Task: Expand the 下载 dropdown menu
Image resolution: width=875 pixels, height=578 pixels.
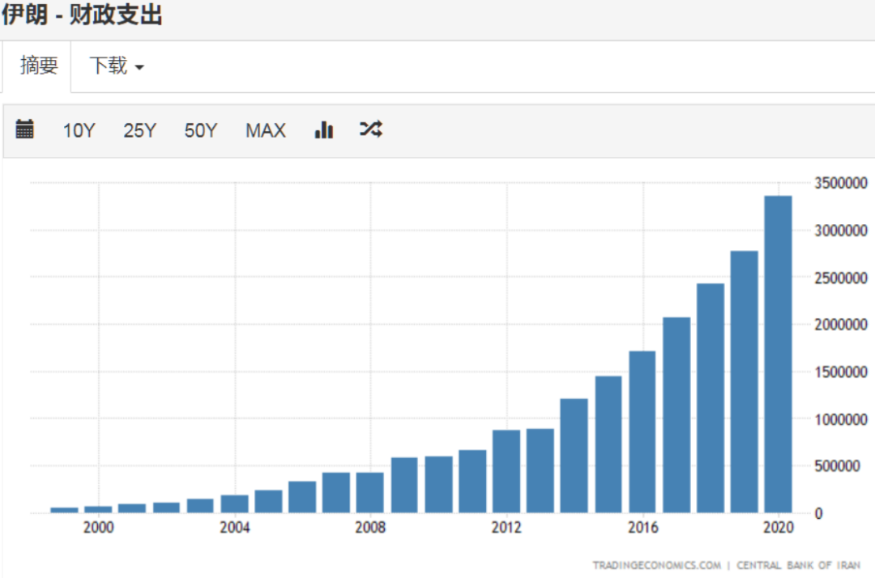Action: (x=117, y=66)
